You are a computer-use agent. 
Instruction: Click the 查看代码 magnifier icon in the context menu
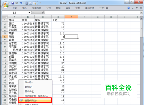coord(21,100)
